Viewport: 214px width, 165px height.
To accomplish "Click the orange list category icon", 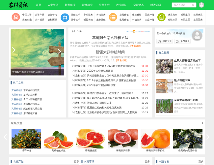I will [113, 17].
